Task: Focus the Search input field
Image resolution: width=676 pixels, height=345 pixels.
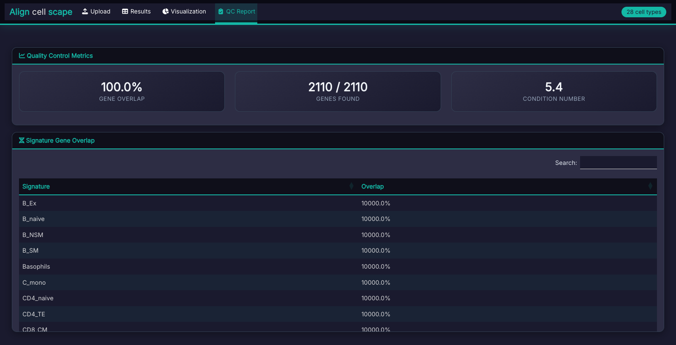Action: click(618, 162)
